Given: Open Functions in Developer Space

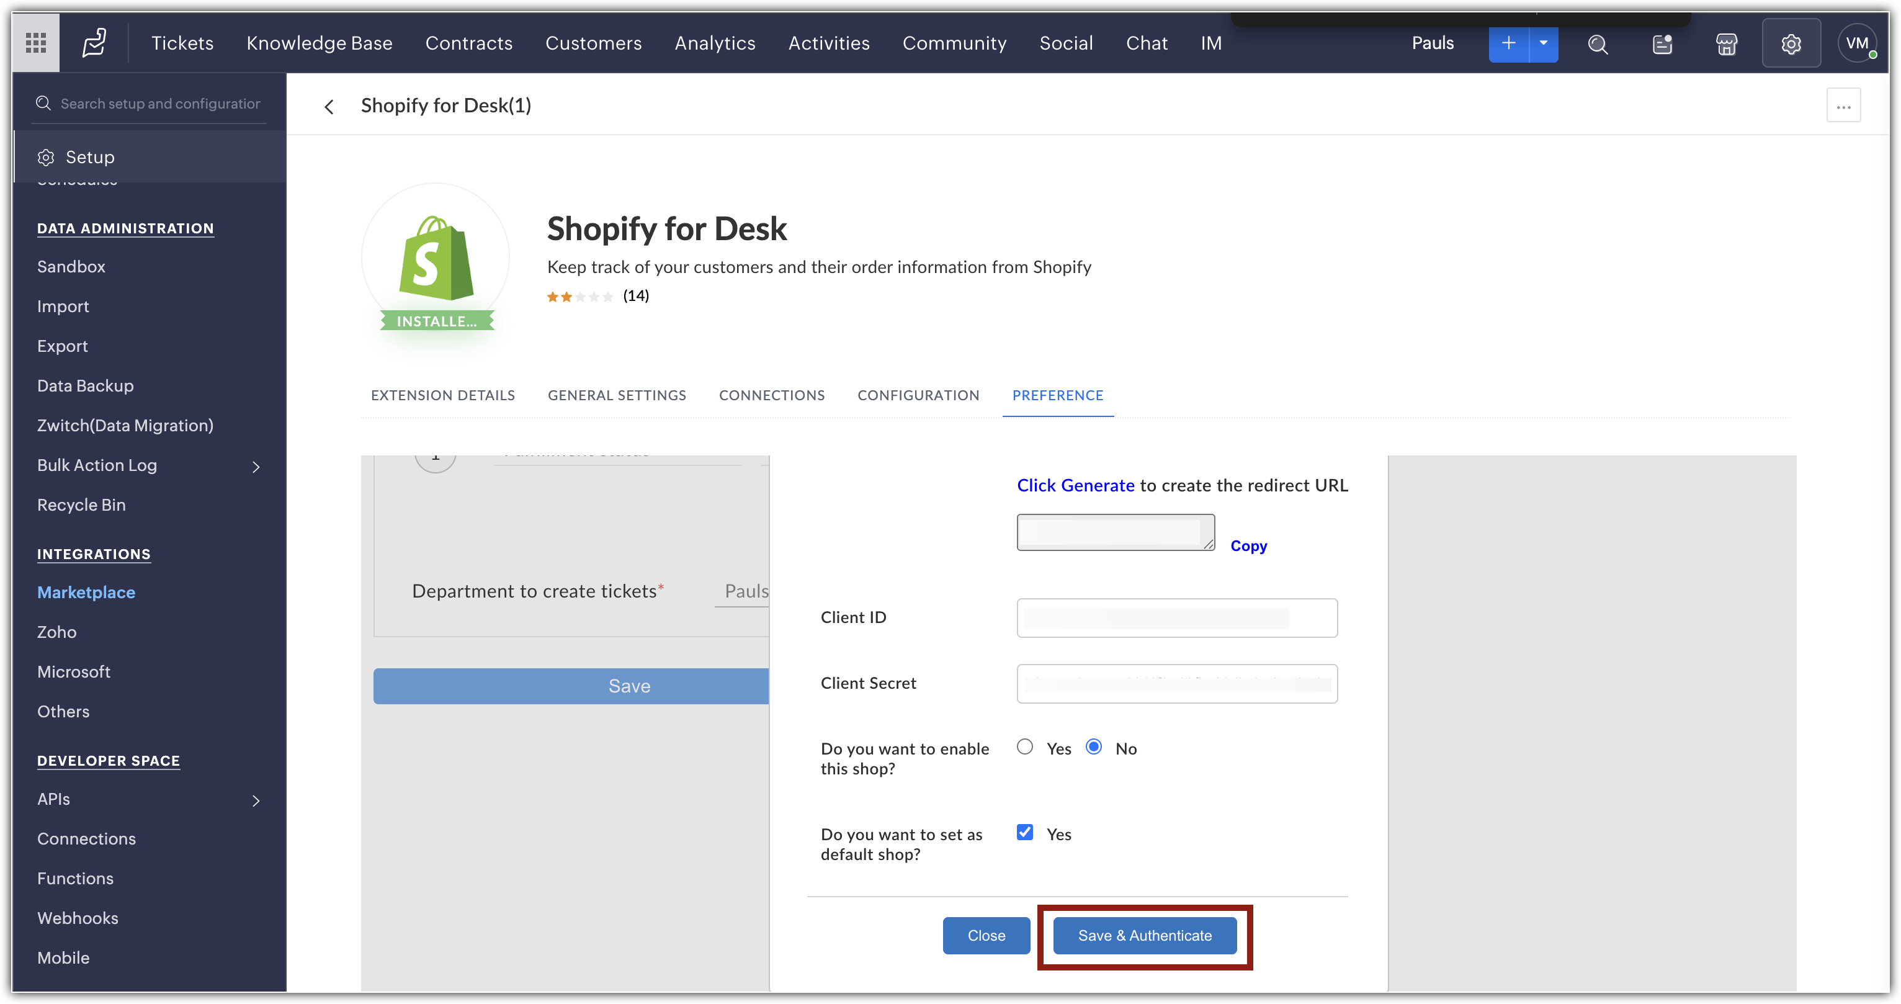Looking at the screenshot, I should 75,879.
